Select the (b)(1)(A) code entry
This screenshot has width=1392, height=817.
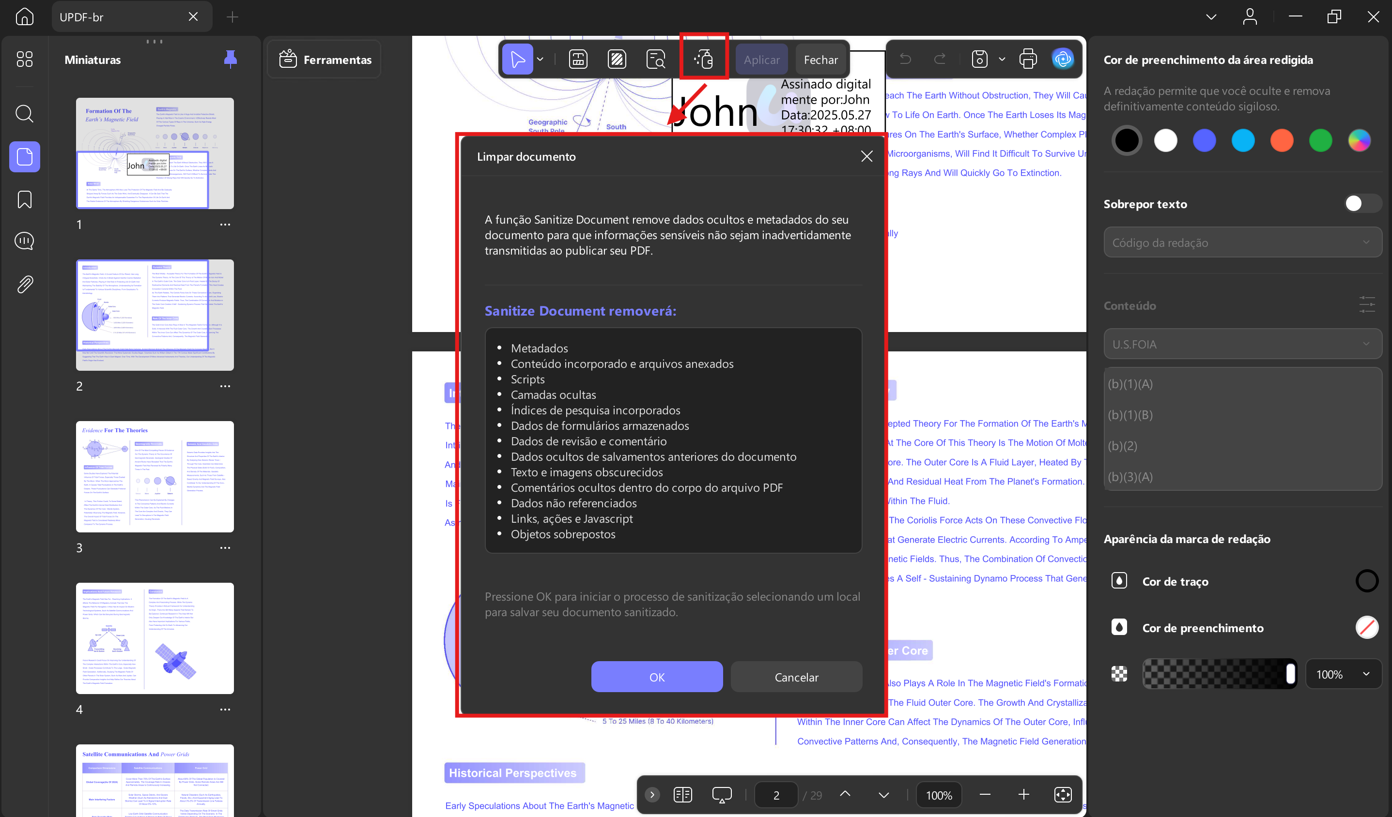pos(1242,384)
